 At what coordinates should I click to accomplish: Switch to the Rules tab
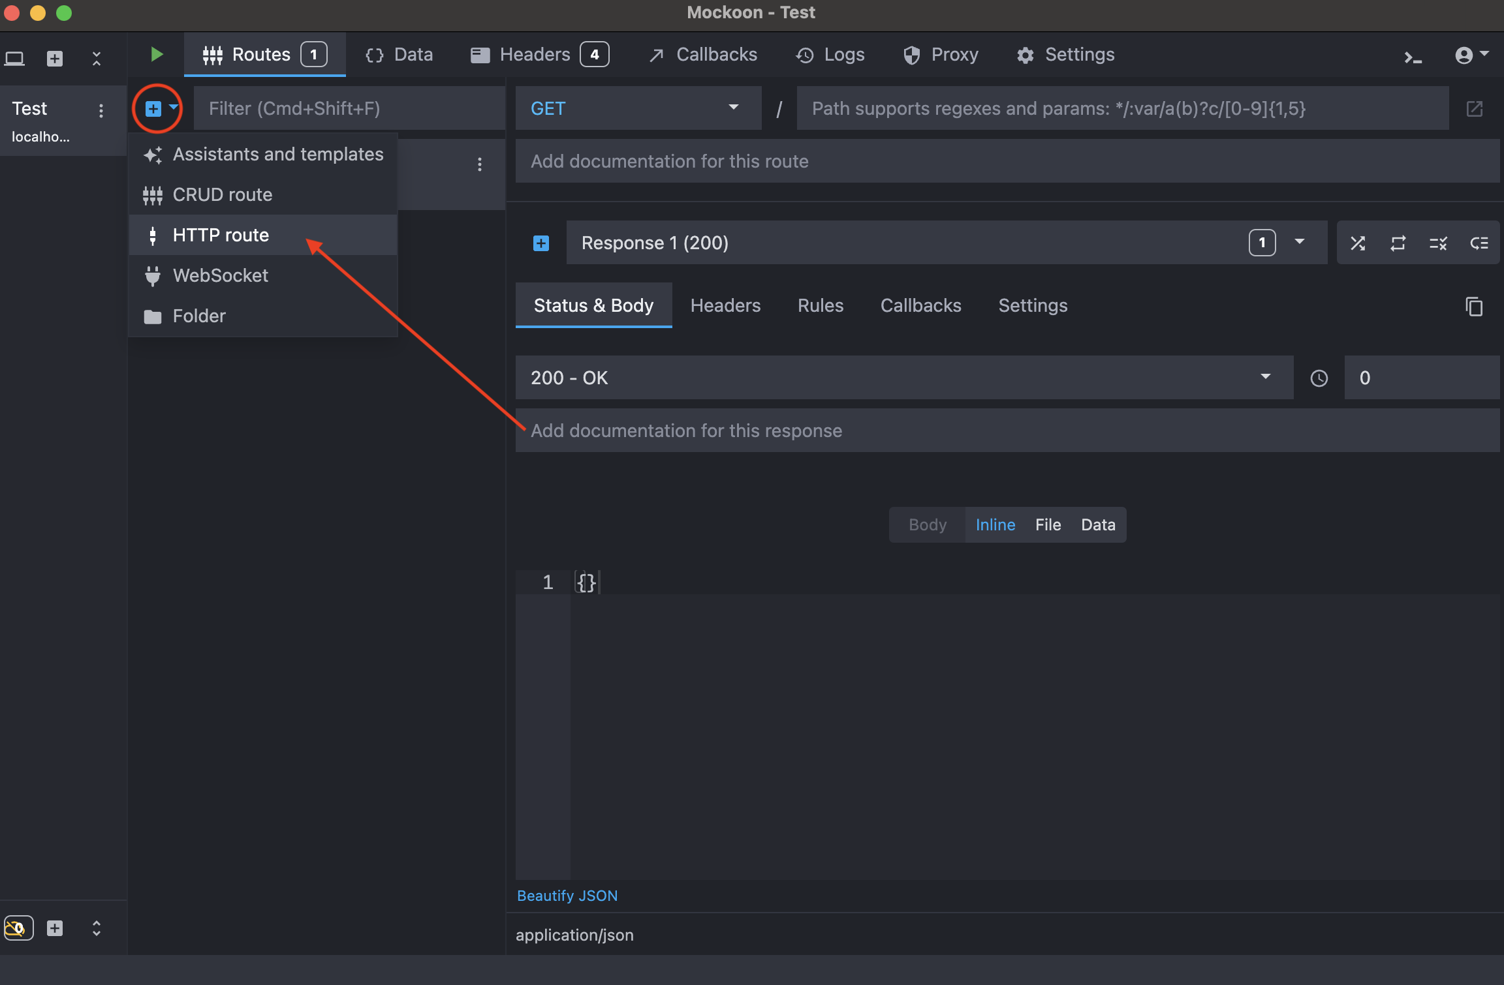click(x=820, y=305)
